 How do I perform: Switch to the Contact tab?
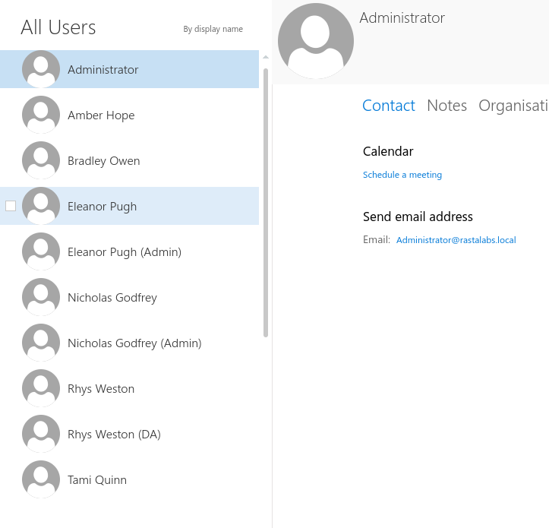tap(389, 106)
